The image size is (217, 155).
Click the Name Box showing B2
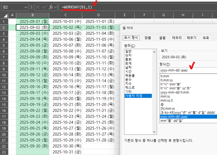[15, 7]
